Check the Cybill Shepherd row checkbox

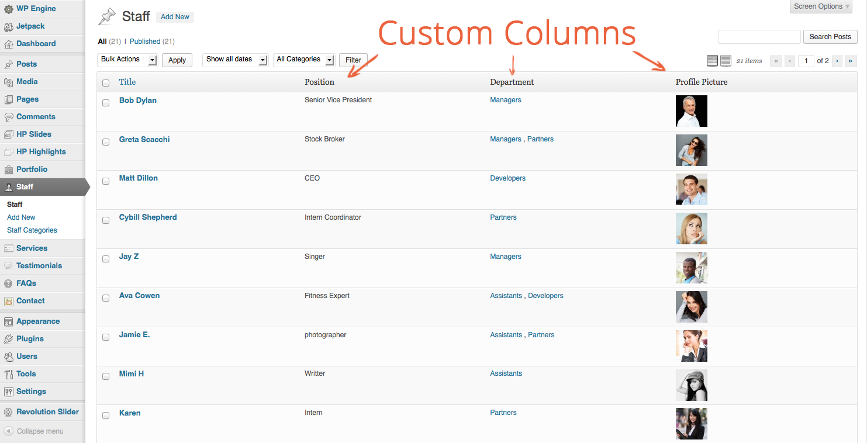106,220
